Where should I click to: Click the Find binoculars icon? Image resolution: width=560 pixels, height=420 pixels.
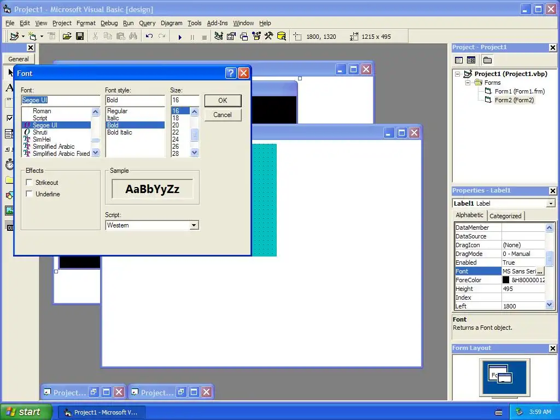133,37
